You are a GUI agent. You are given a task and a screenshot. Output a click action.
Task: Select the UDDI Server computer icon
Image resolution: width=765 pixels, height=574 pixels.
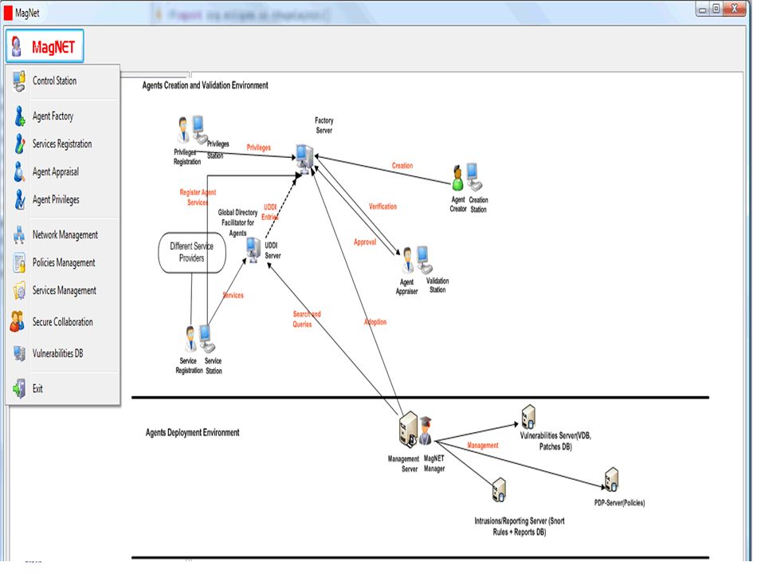(x=253, y=250)
